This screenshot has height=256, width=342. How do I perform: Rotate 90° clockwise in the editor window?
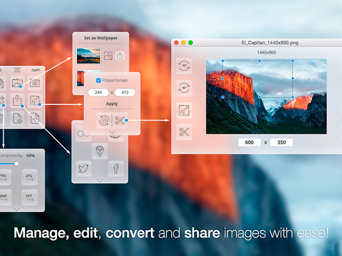pyautogui.click(x=184, y=88)
